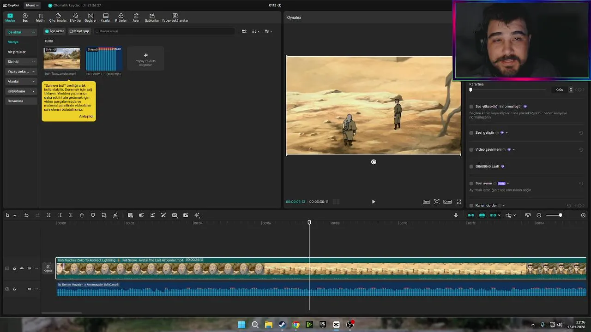Screen dimensions: 591x332
Task: Open the Filtreler filters tab
Action: [x=121, y=18]
